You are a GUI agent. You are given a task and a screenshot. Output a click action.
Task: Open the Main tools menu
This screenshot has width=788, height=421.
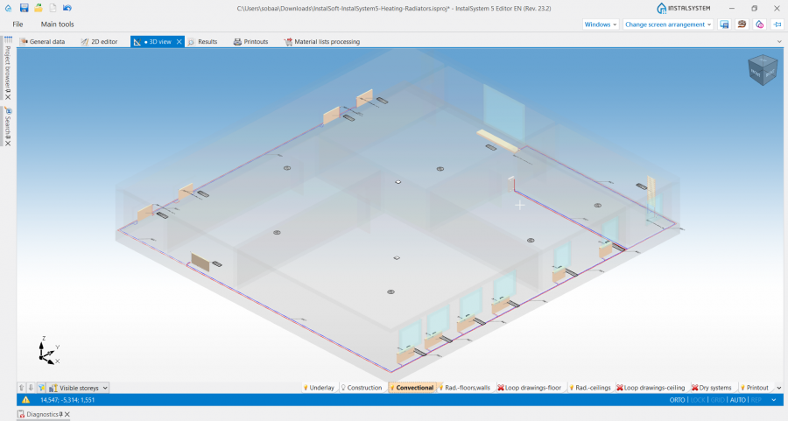tap(57, 25)
